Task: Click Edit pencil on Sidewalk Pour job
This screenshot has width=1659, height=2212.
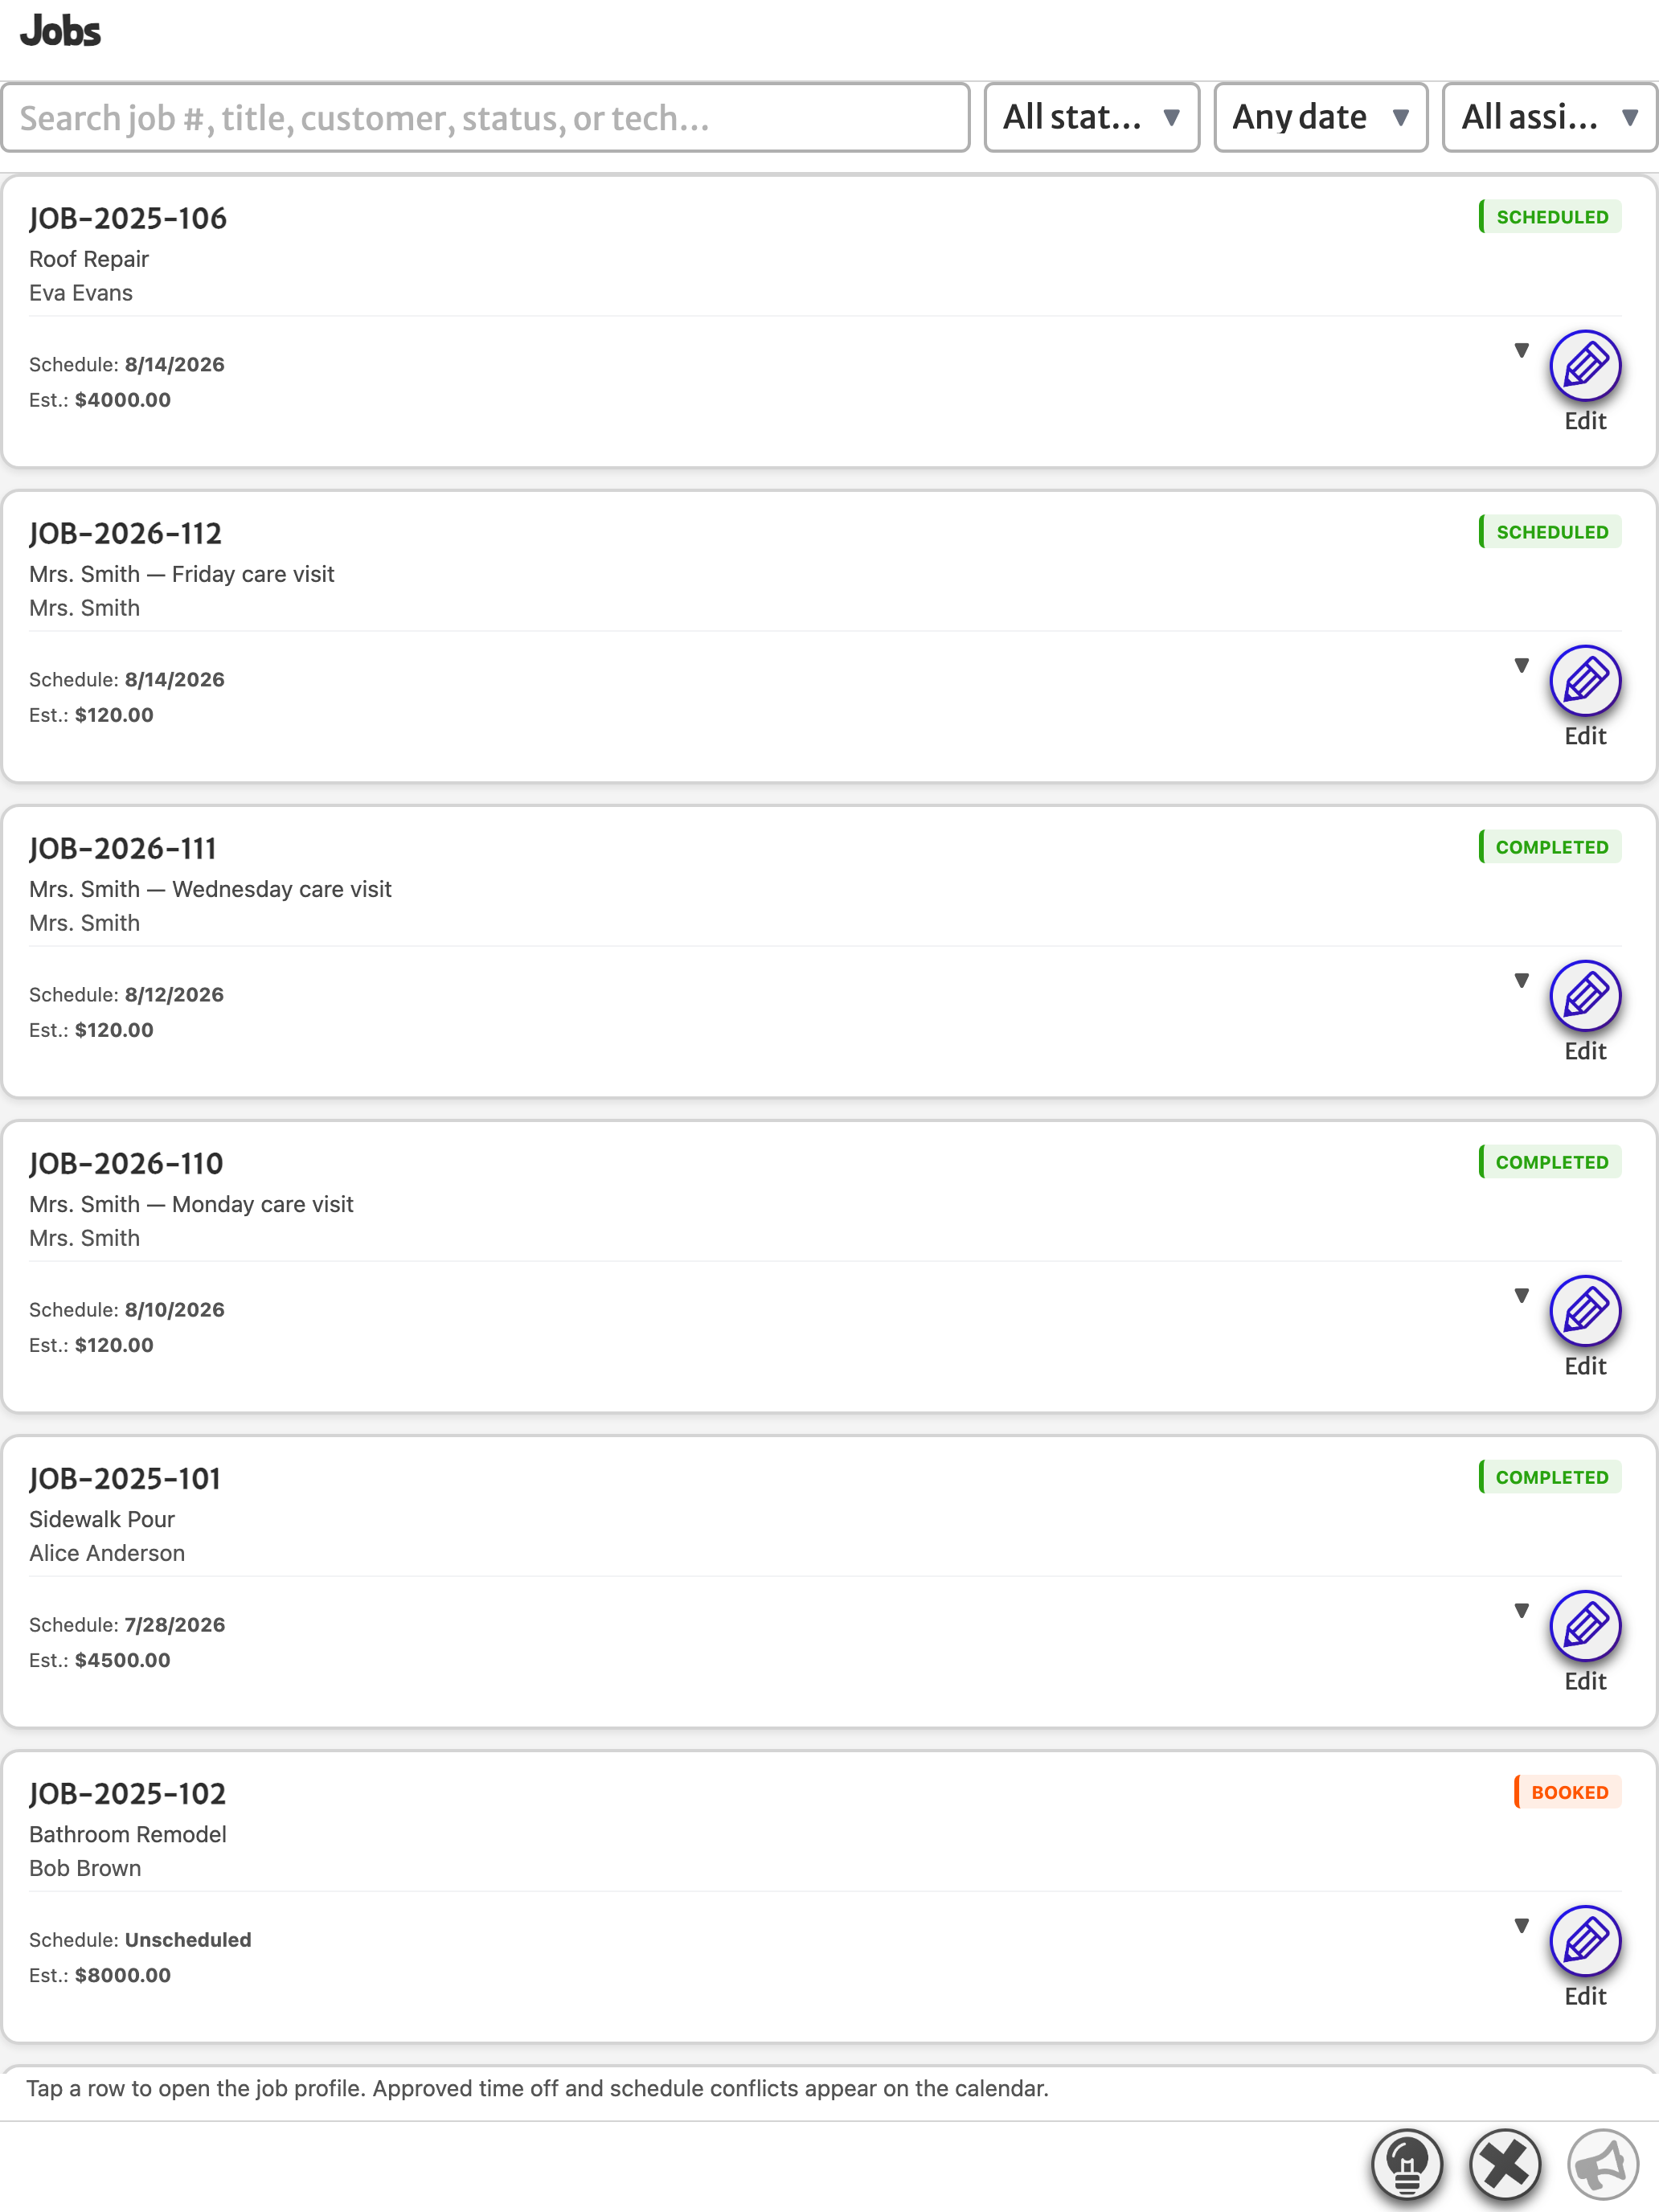Action: (1585, 1625)
